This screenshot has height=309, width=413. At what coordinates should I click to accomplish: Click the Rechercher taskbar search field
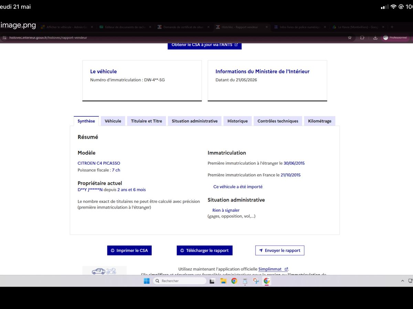179,281
